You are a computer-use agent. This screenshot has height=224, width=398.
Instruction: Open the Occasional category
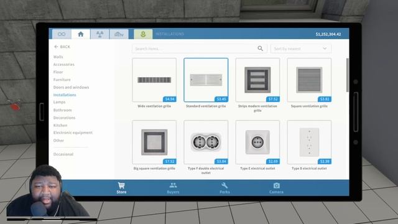[x=63, y=154]
